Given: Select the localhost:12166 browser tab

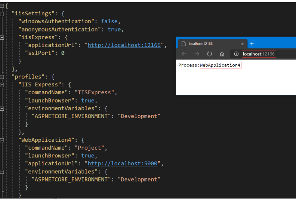Looking at the screenshot, I should (x=213, y=44).
